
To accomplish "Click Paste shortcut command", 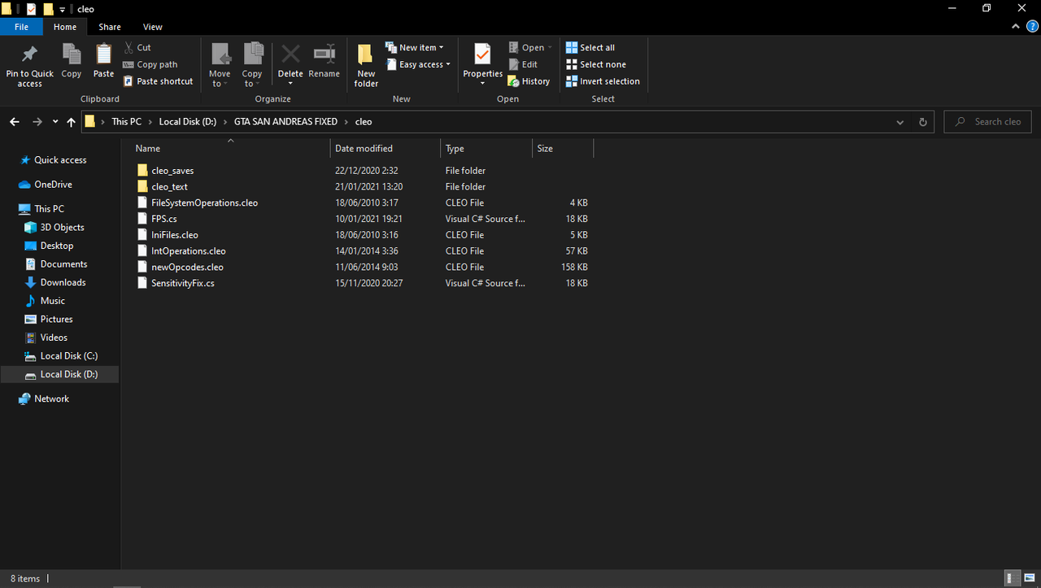I will [158, 81].
